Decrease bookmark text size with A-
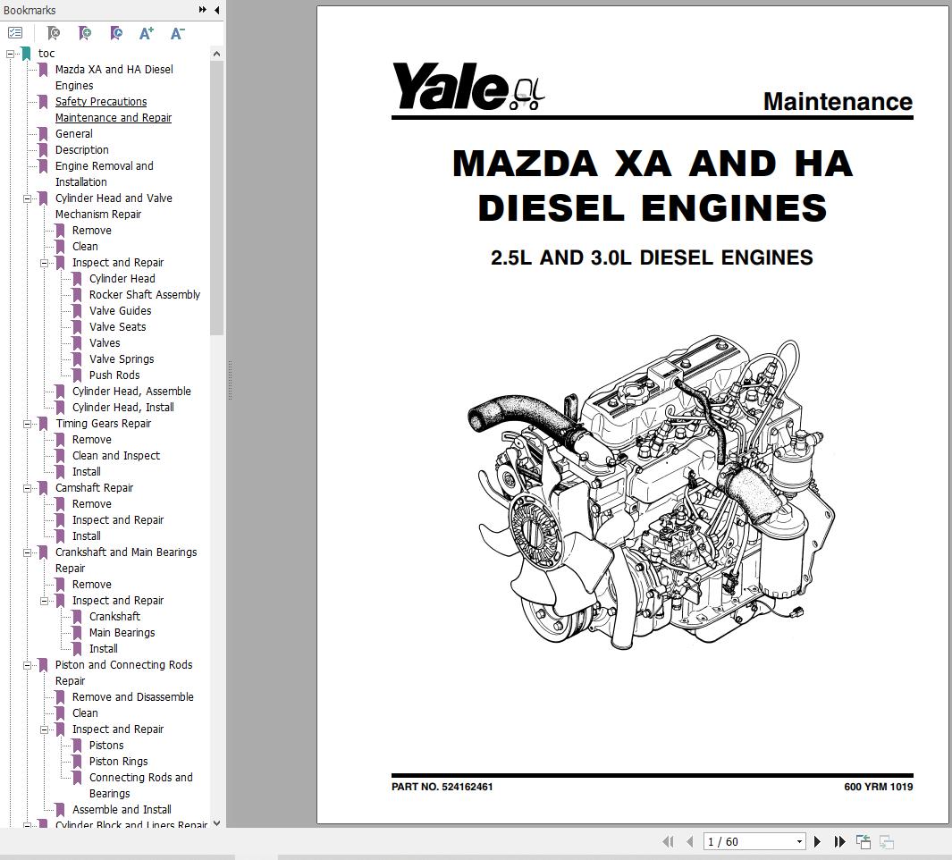The height and width of the screenshot is (860, 952). click(177, 33)
